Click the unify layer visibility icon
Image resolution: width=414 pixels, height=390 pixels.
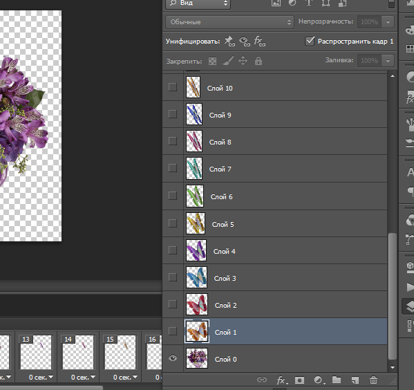[x=245, y=41]
